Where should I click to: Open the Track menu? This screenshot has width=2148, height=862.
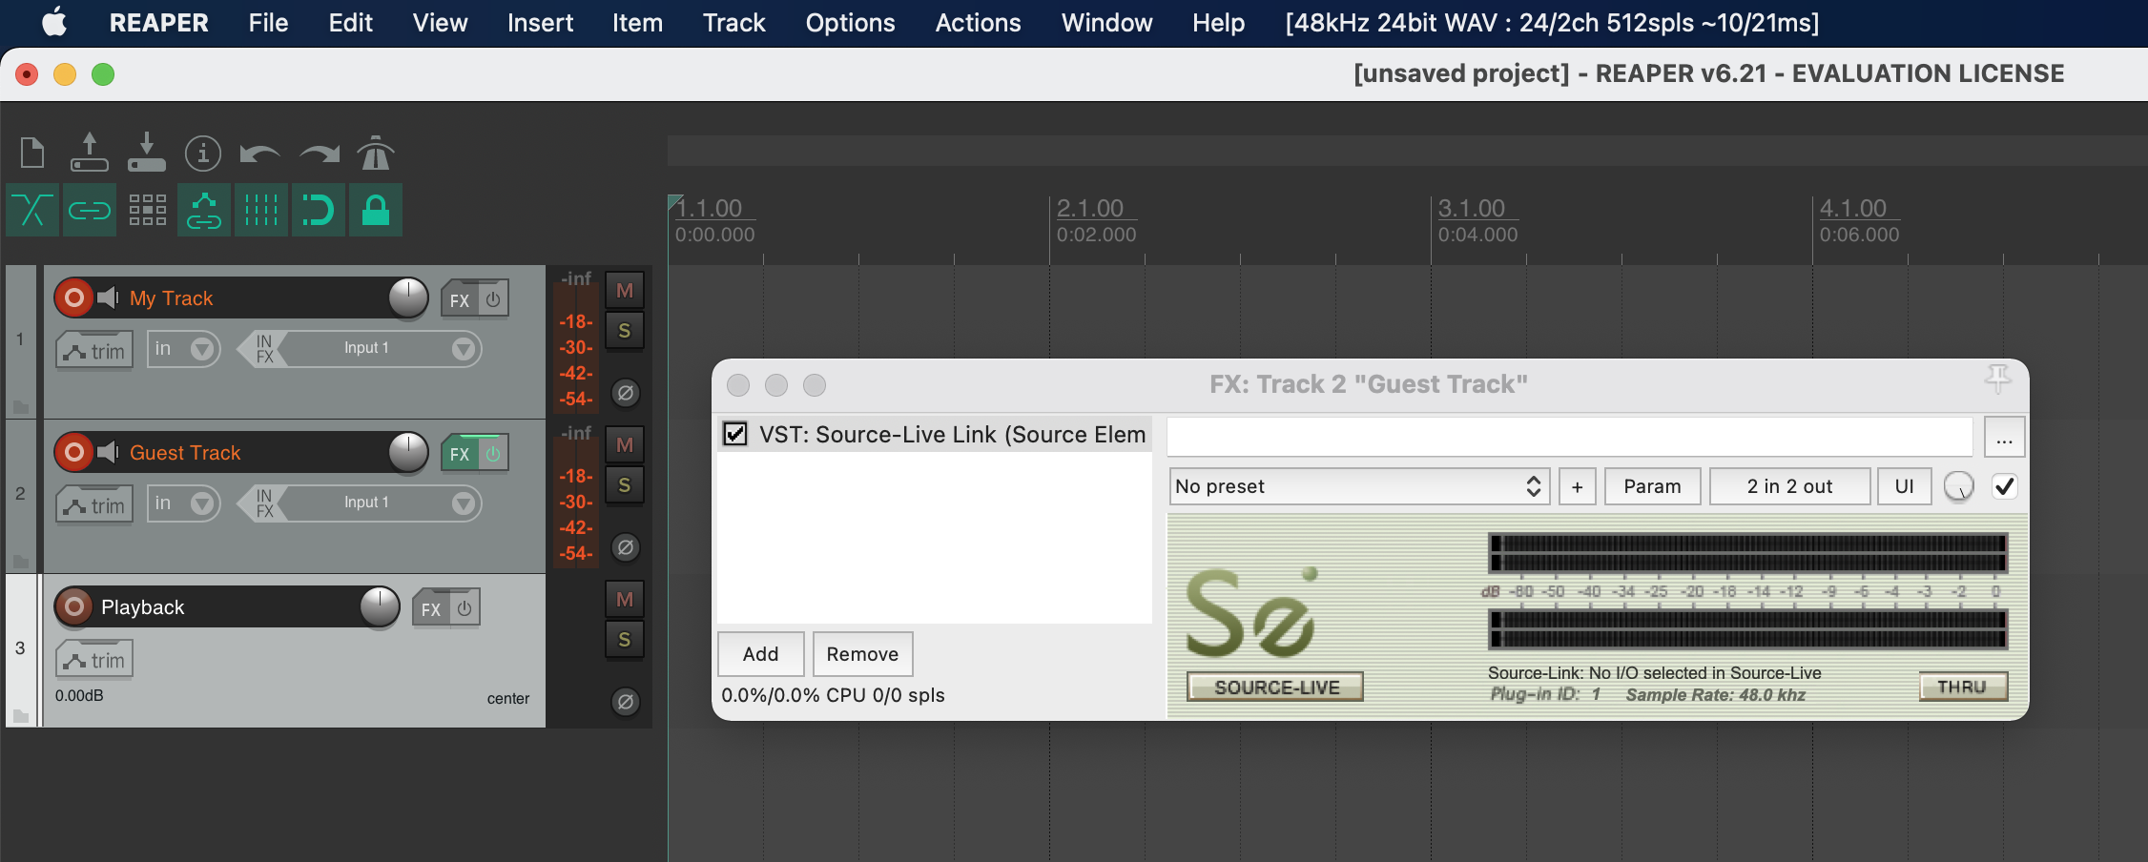pyautogui.click(x=734, y=23)
